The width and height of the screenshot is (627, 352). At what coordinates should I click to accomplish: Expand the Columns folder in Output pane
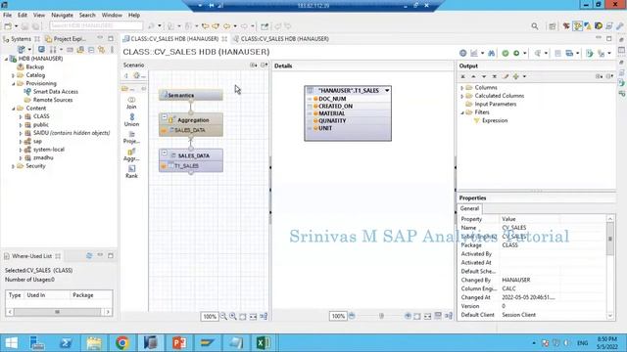pyautogui.click(x=462, y=87)
